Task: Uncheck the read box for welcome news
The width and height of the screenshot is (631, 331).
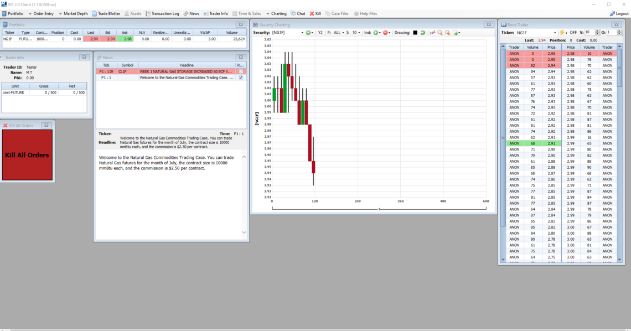Action: pyautogui.click(x=241, y=77)
